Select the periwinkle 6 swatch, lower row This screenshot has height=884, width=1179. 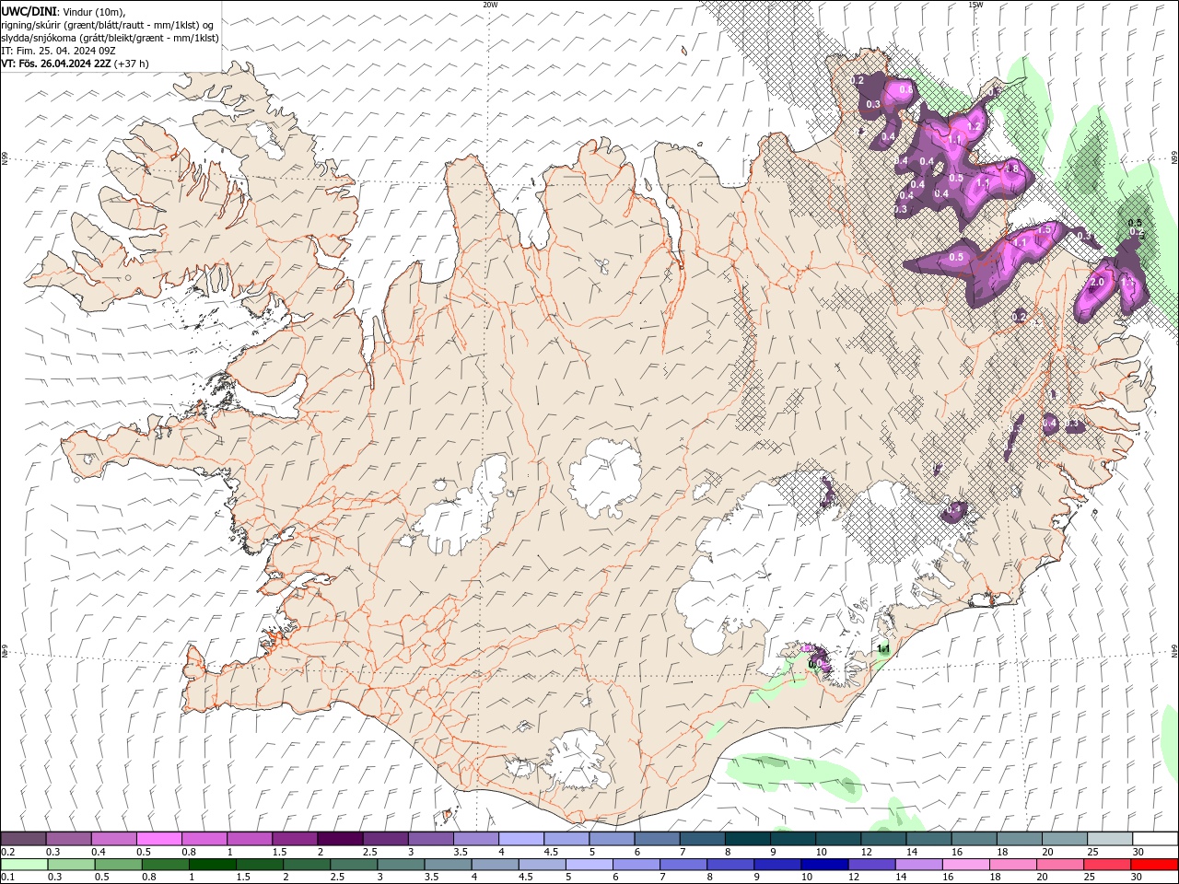(636, 865)
